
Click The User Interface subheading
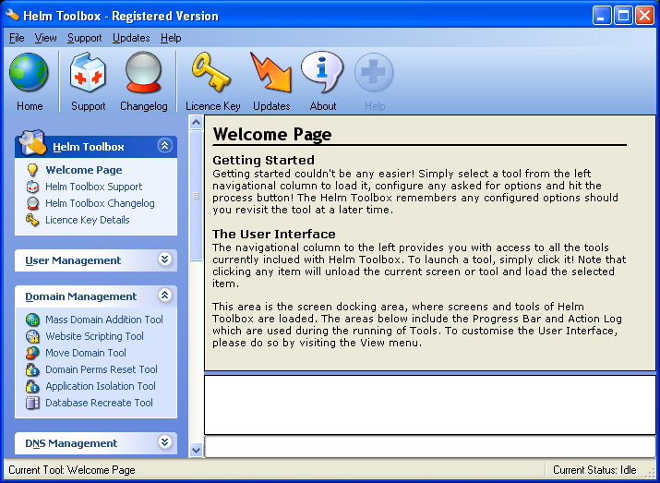click(x=274, y=234)
